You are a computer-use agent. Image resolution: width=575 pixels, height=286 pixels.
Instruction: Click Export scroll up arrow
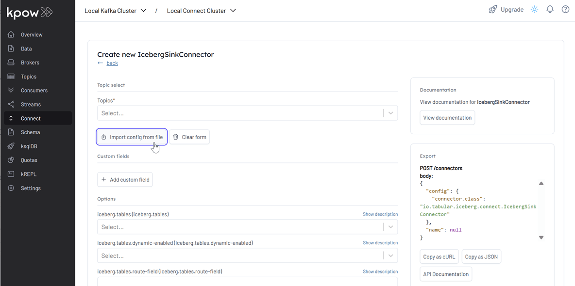click(541, 183)
